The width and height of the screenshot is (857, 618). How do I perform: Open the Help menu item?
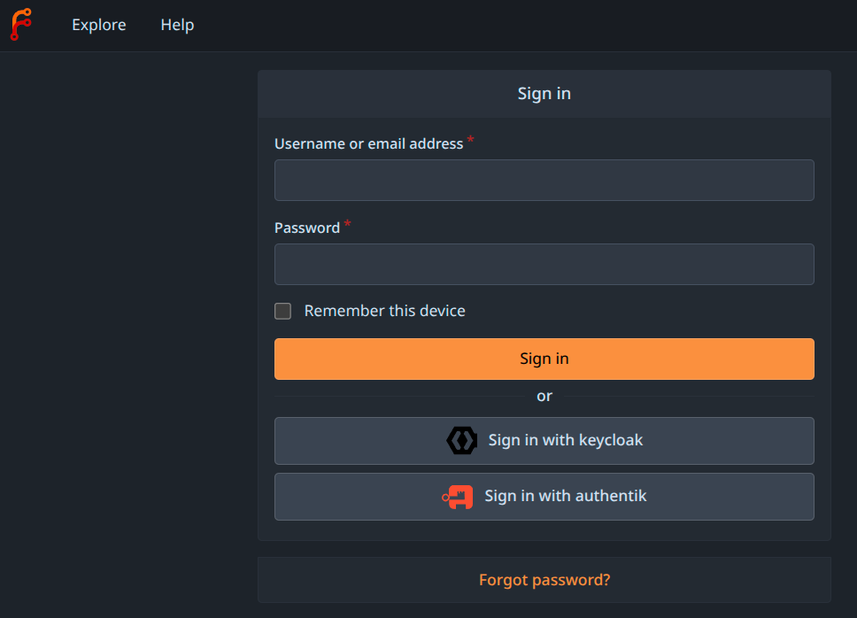coord(177,25)
